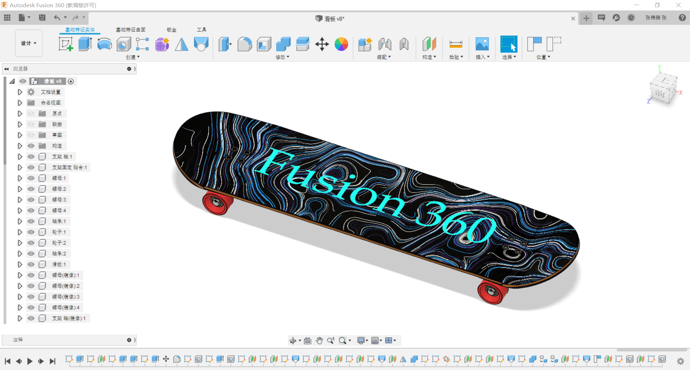Viewport: 690px width, 370px height.
Task: Click the Orbit tool in navigation bar
Action: coord(293,341)
